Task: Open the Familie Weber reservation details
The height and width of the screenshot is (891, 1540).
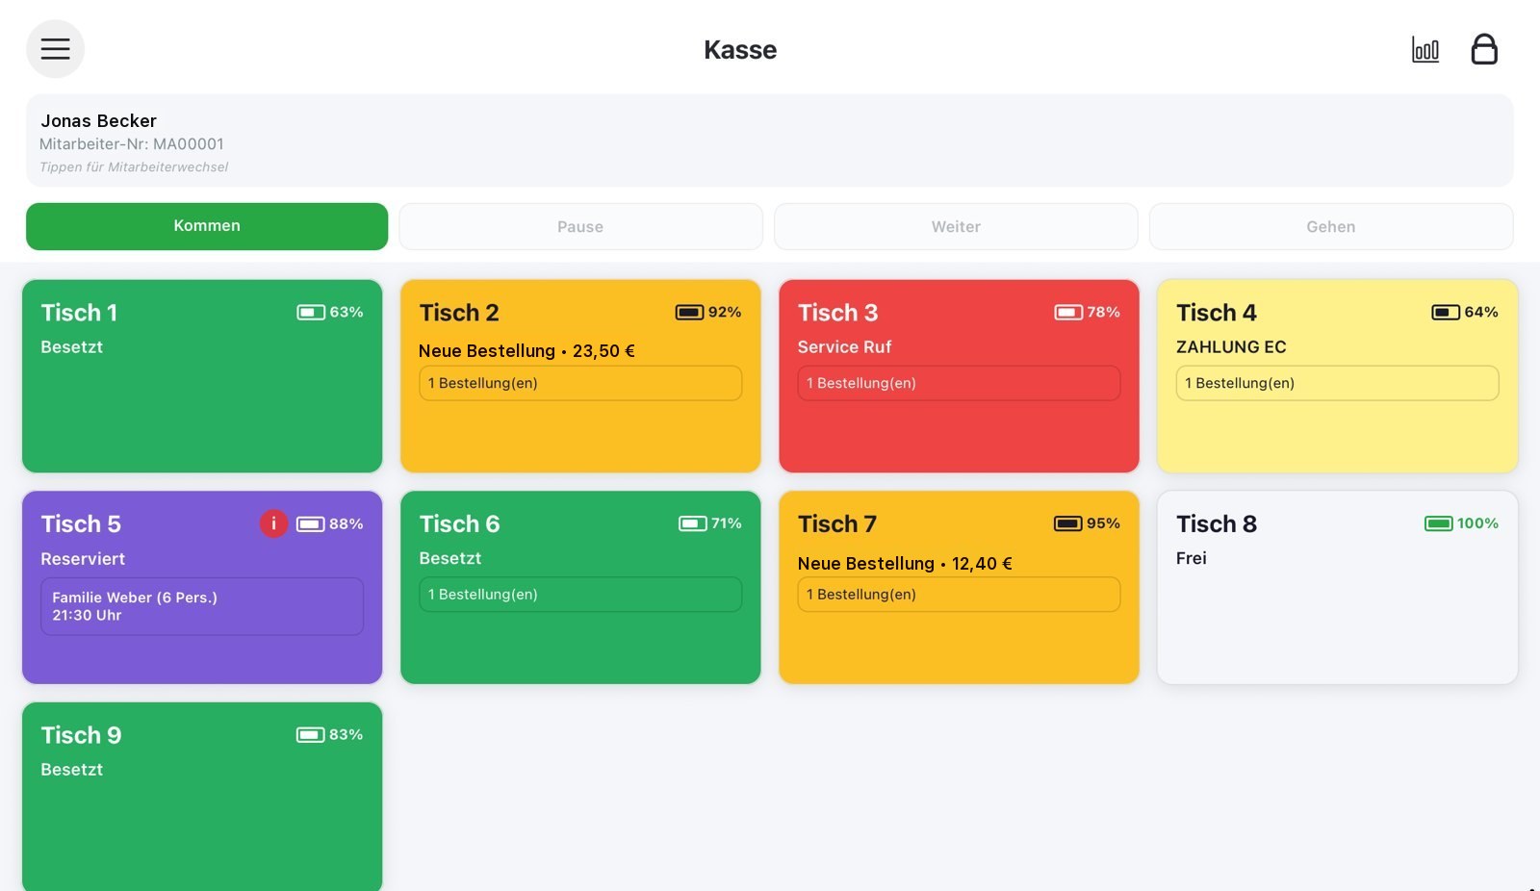Action: [x=202, y=606]
